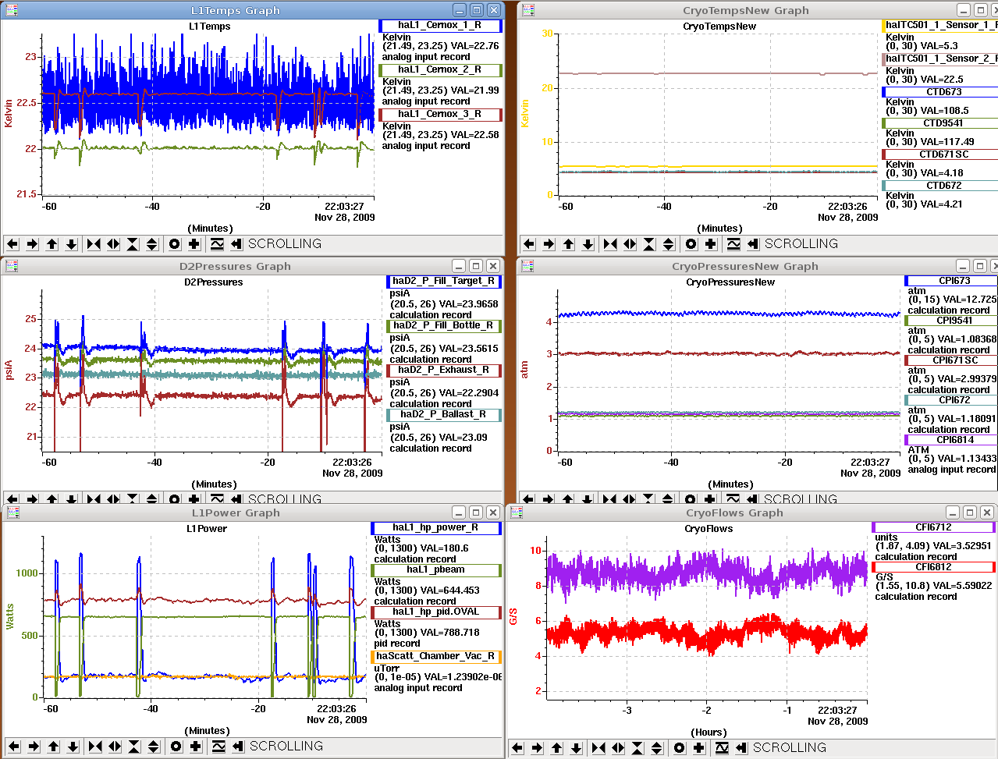Select the haL1_pbeam legend entry

[436, 570]
